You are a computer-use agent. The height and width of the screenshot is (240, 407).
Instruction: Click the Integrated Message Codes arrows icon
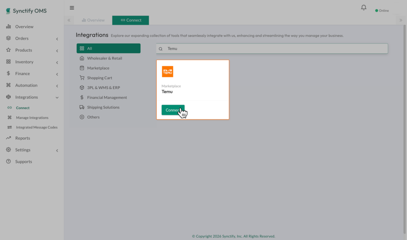(x=10, y=127)
